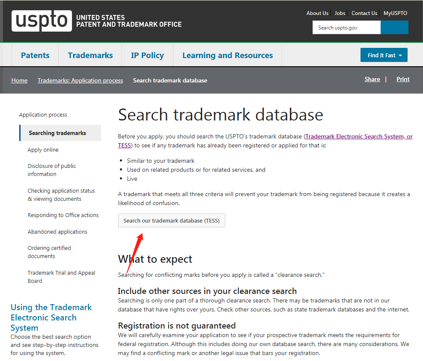Open Trademarks: Application process breadcrumb
Viewport: 423px width, 361px height.
(80, 80)
